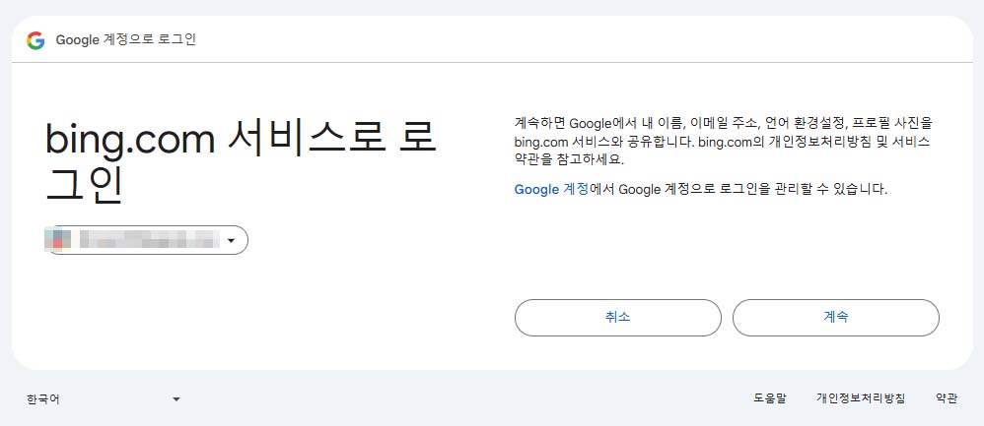Click the 'bing.com 서비스로 로그인' heading
The width and height of the screenshot is (984, 426).
(241, 163)
